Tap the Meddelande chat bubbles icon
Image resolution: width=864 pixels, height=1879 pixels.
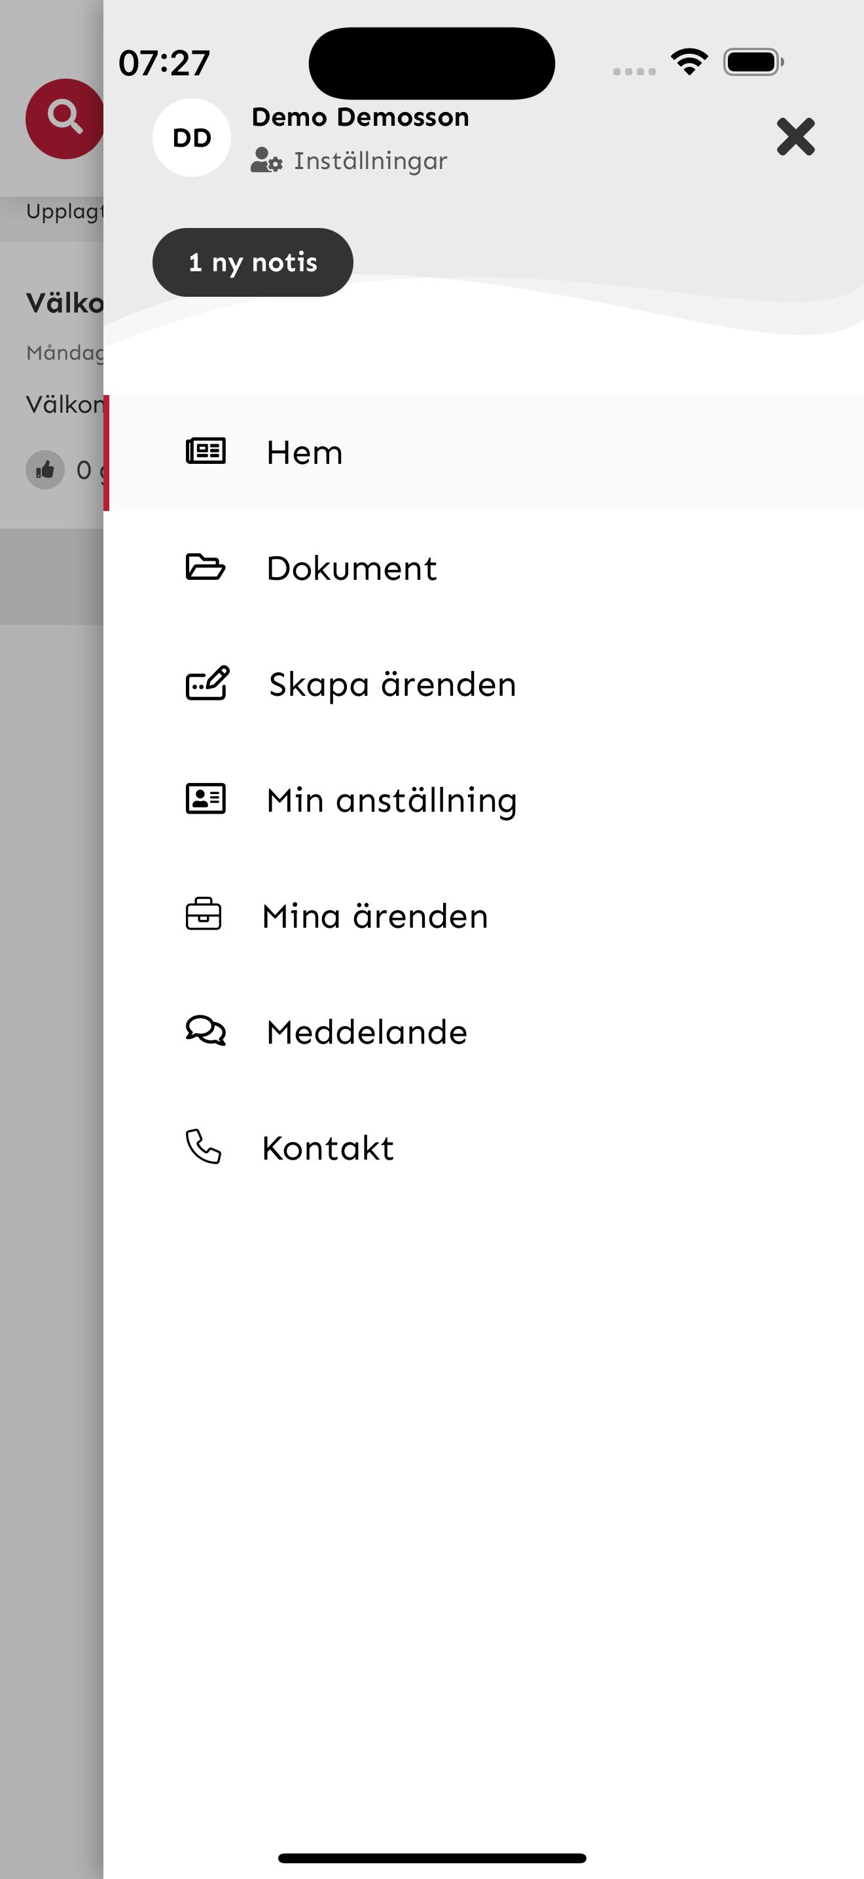(206, 1031)
